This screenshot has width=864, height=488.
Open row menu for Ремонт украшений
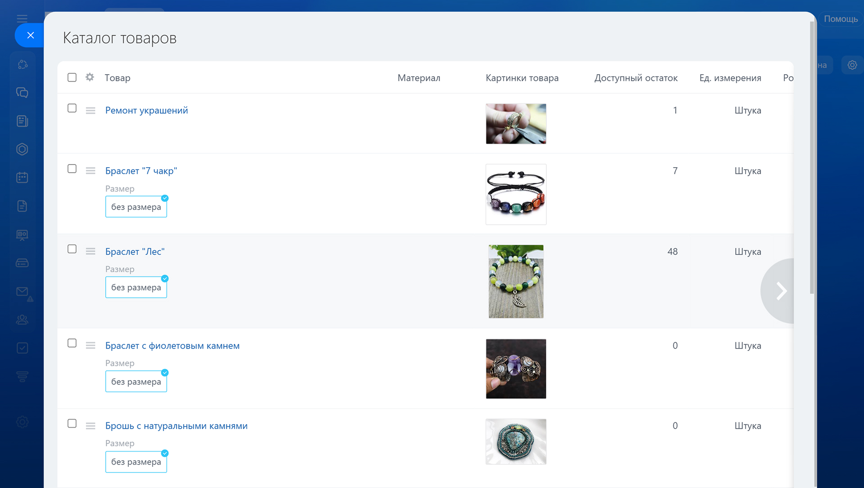coord(90,111)
